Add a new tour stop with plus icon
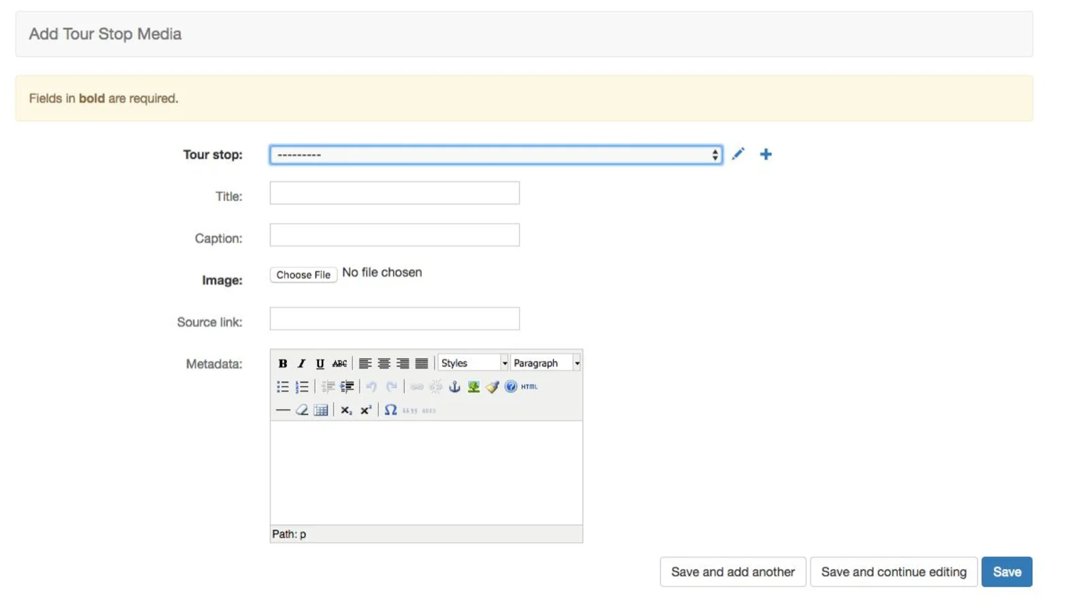 pos(766,154)
